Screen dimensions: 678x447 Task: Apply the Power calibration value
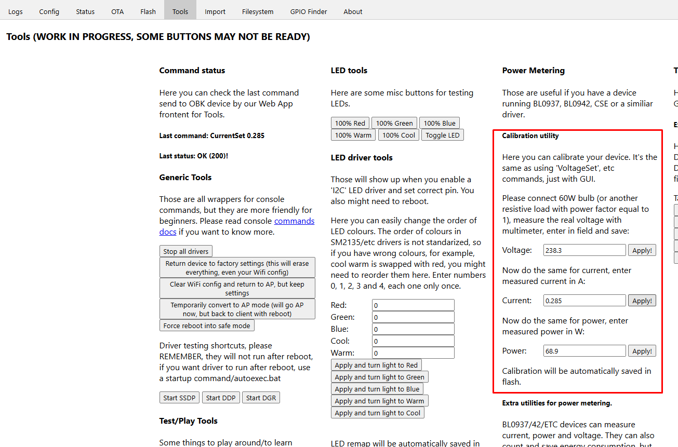click(x=642, y=351)
